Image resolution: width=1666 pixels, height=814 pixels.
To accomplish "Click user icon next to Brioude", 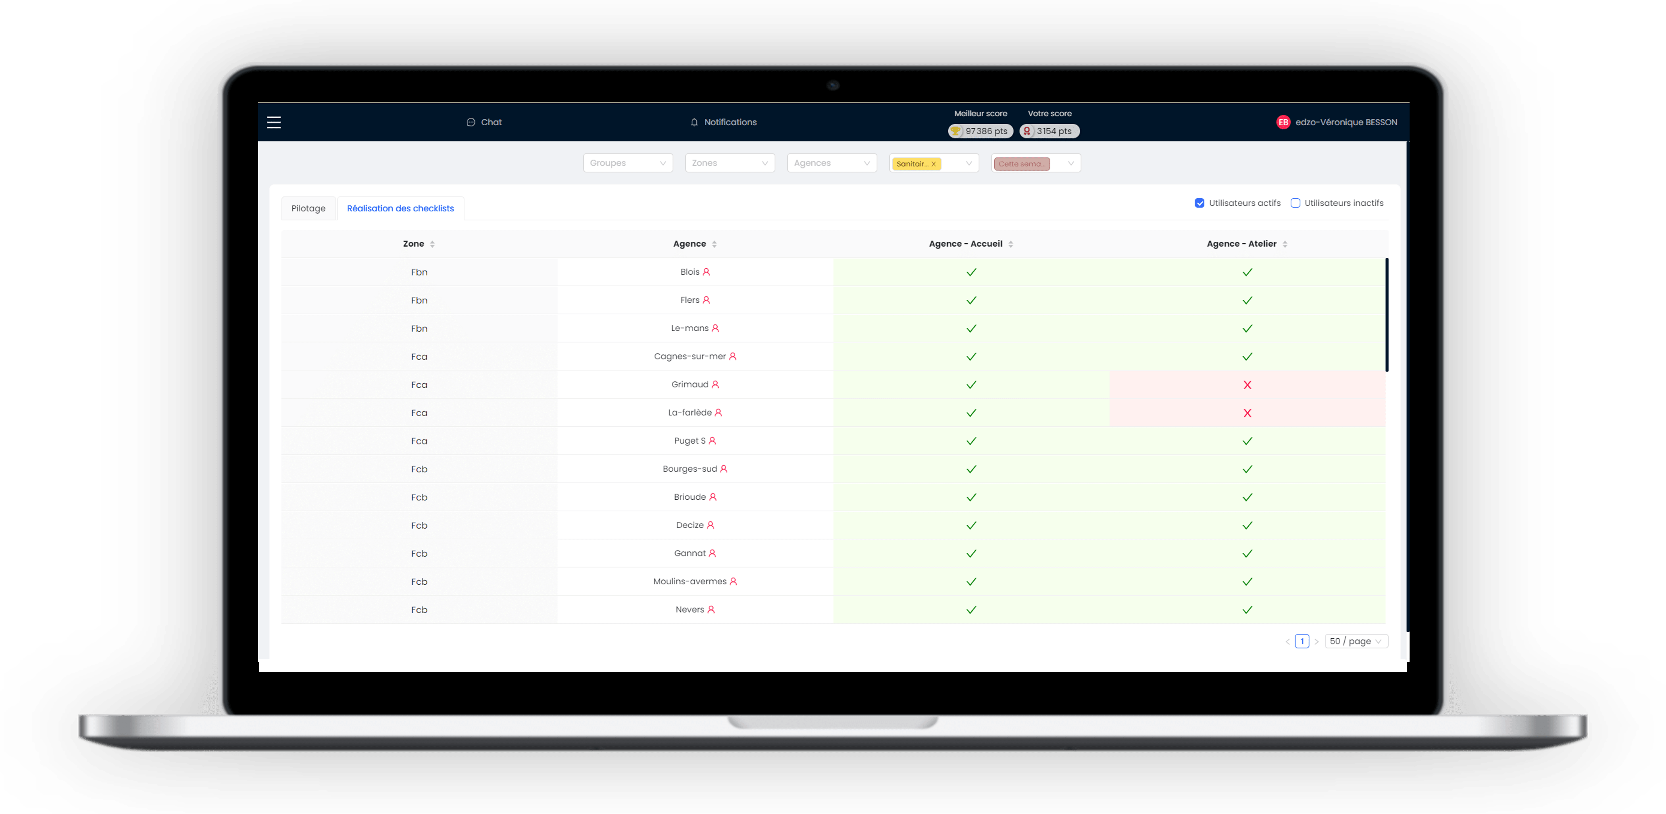I will (713, 497).
